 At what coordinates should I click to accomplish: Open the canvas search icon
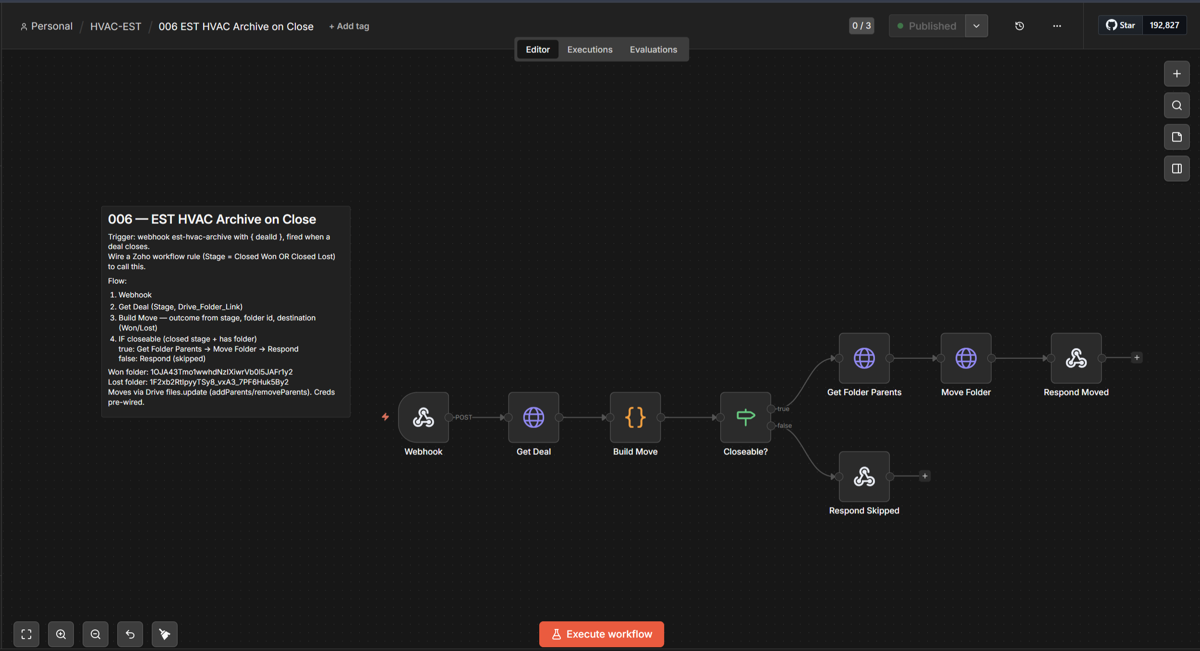pyautogui.click(x=1176, y=106)
